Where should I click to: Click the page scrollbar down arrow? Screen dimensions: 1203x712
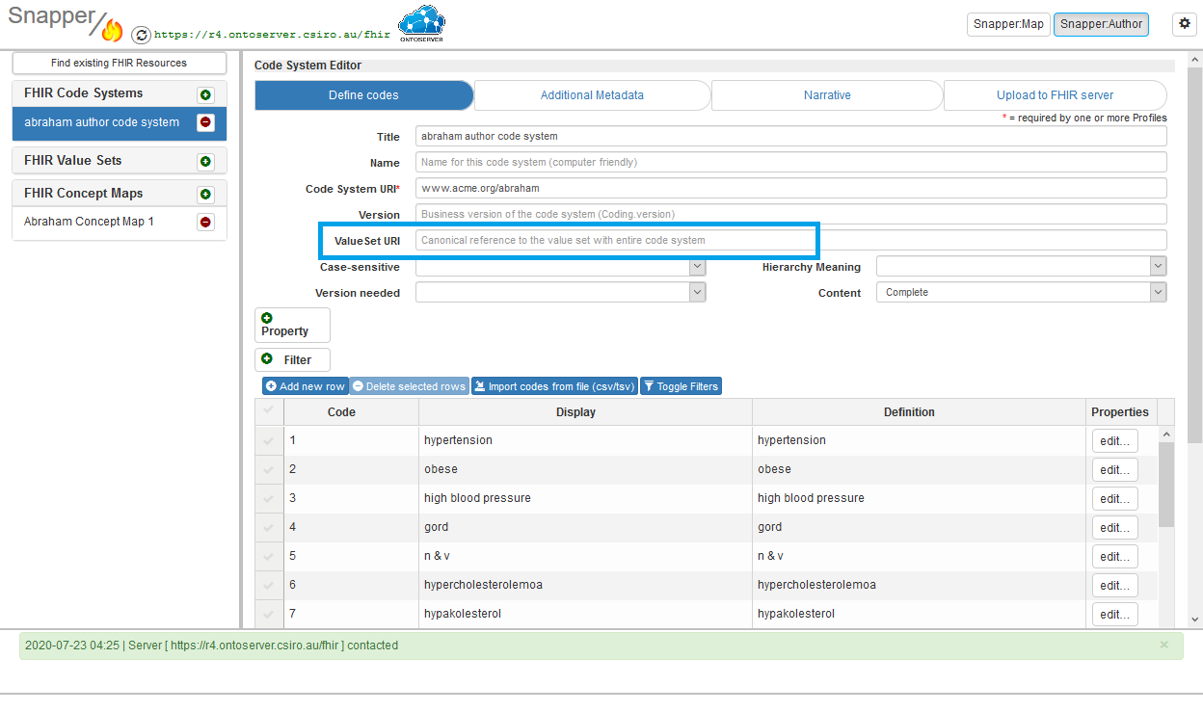coord(1195,620)
